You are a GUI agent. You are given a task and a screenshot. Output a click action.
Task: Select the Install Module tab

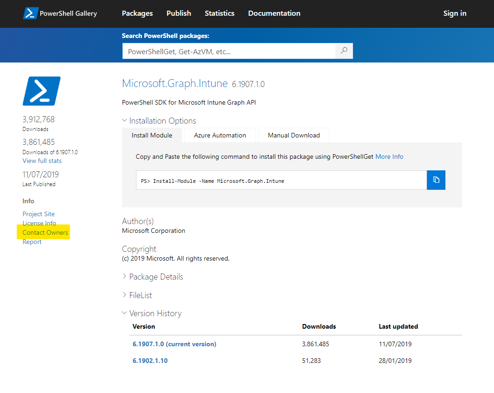pos(152,135)
